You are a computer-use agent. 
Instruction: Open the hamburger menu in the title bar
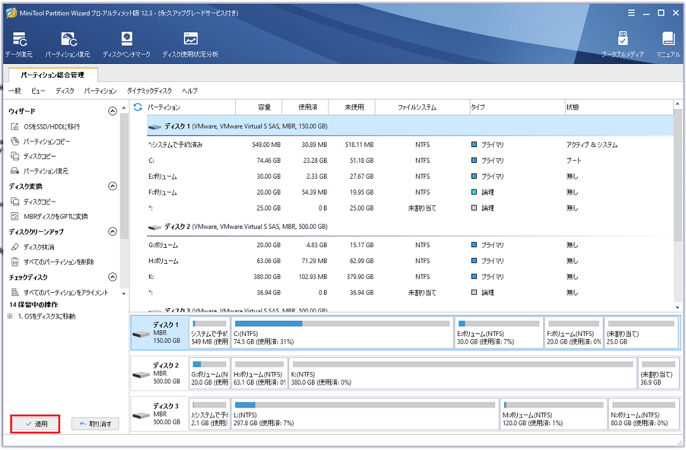click(631, 13)
